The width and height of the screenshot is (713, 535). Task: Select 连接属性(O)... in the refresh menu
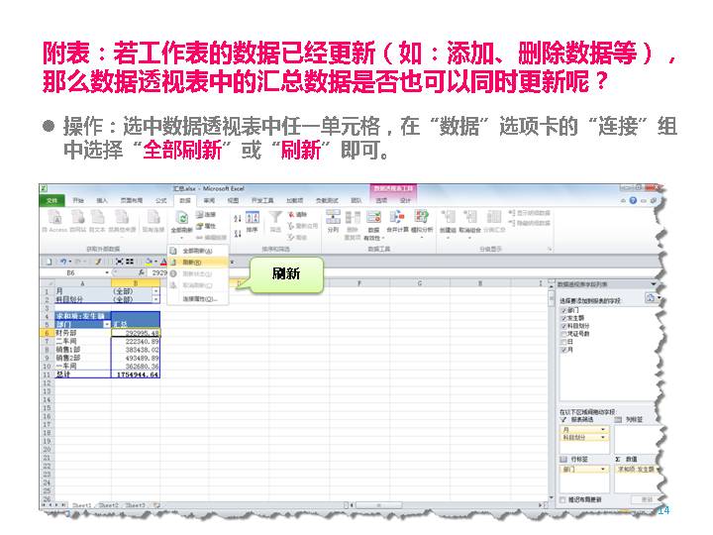click(x=197, y=297)
